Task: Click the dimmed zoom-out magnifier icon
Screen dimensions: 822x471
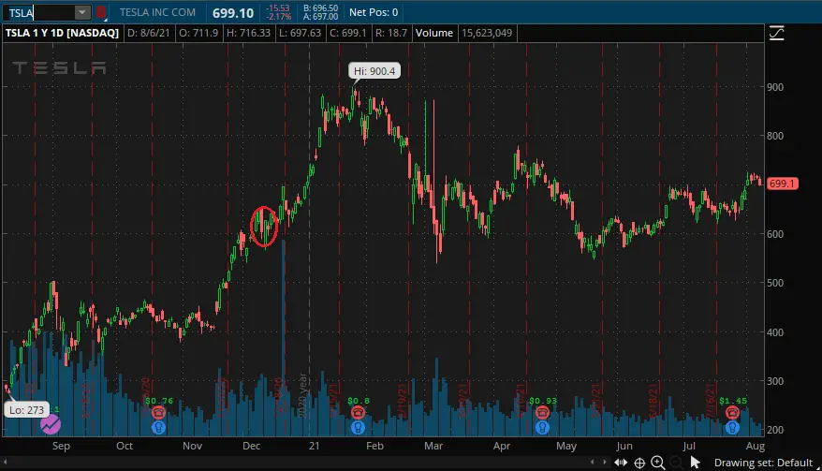Action: tap(677, 463)
